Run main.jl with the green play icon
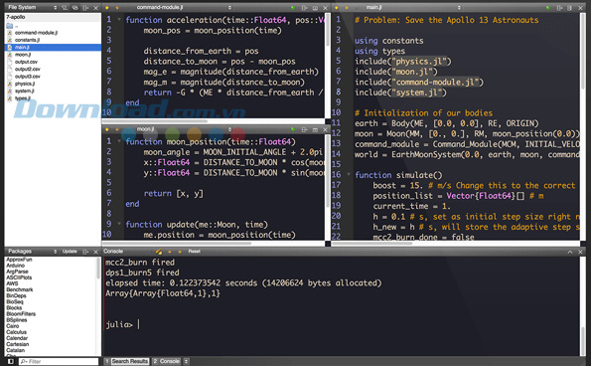 coord(548,8)
